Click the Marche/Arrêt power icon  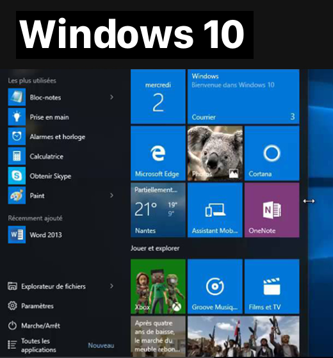click(12, 325)
